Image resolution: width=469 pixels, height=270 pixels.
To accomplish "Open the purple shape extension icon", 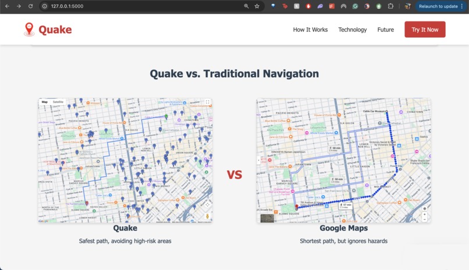I will pyautogui.click(x=320, y=6).
